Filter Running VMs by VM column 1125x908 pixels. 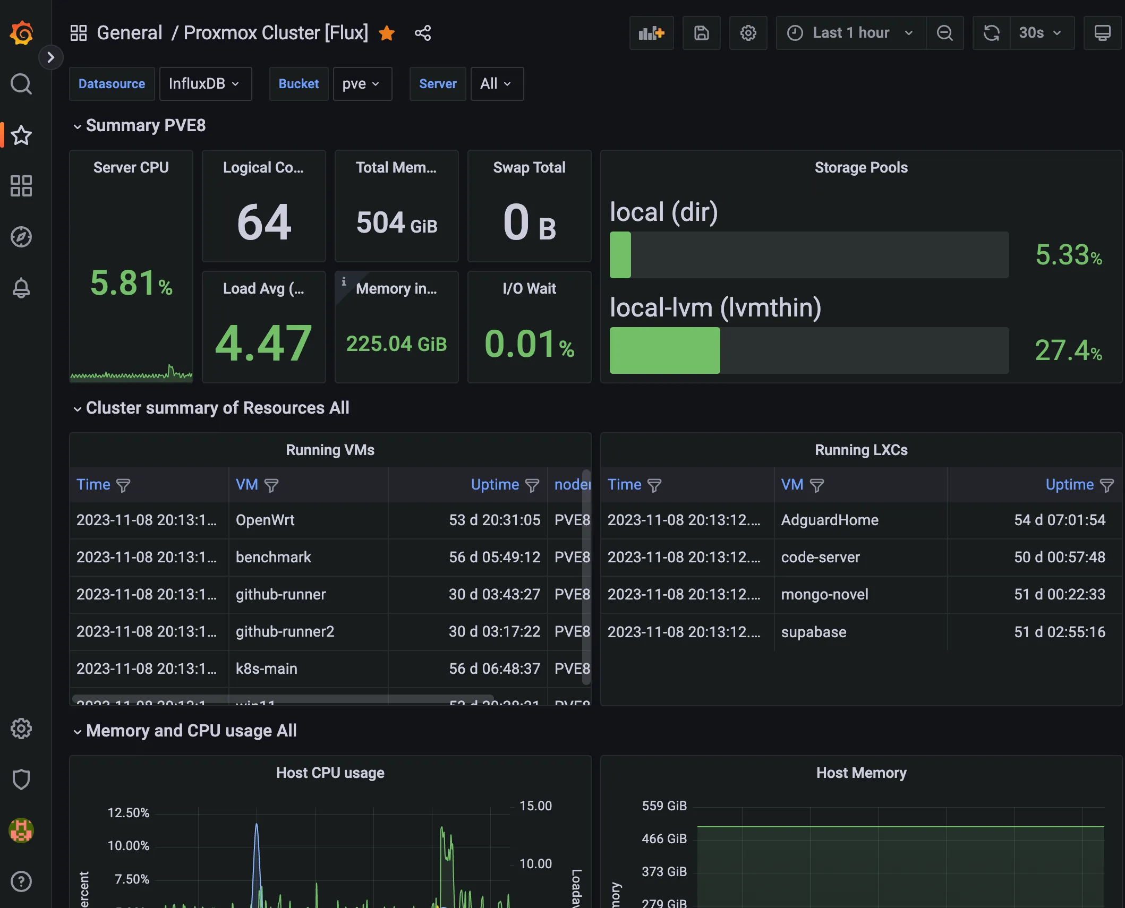pyautogui.click(x=271, y=485)
